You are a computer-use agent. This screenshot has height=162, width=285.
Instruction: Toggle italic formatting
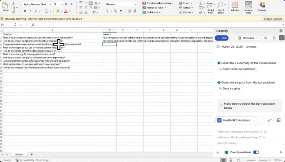pyautogui.click(x=30, y=11)
